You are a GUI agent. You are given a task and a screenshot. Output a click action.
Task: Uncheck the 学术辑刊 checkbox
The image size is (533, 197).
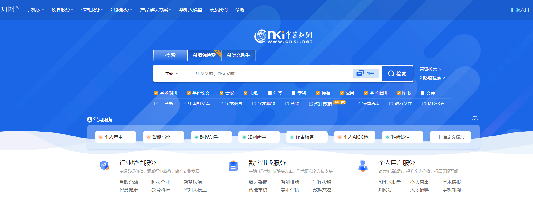coord(366,93)
